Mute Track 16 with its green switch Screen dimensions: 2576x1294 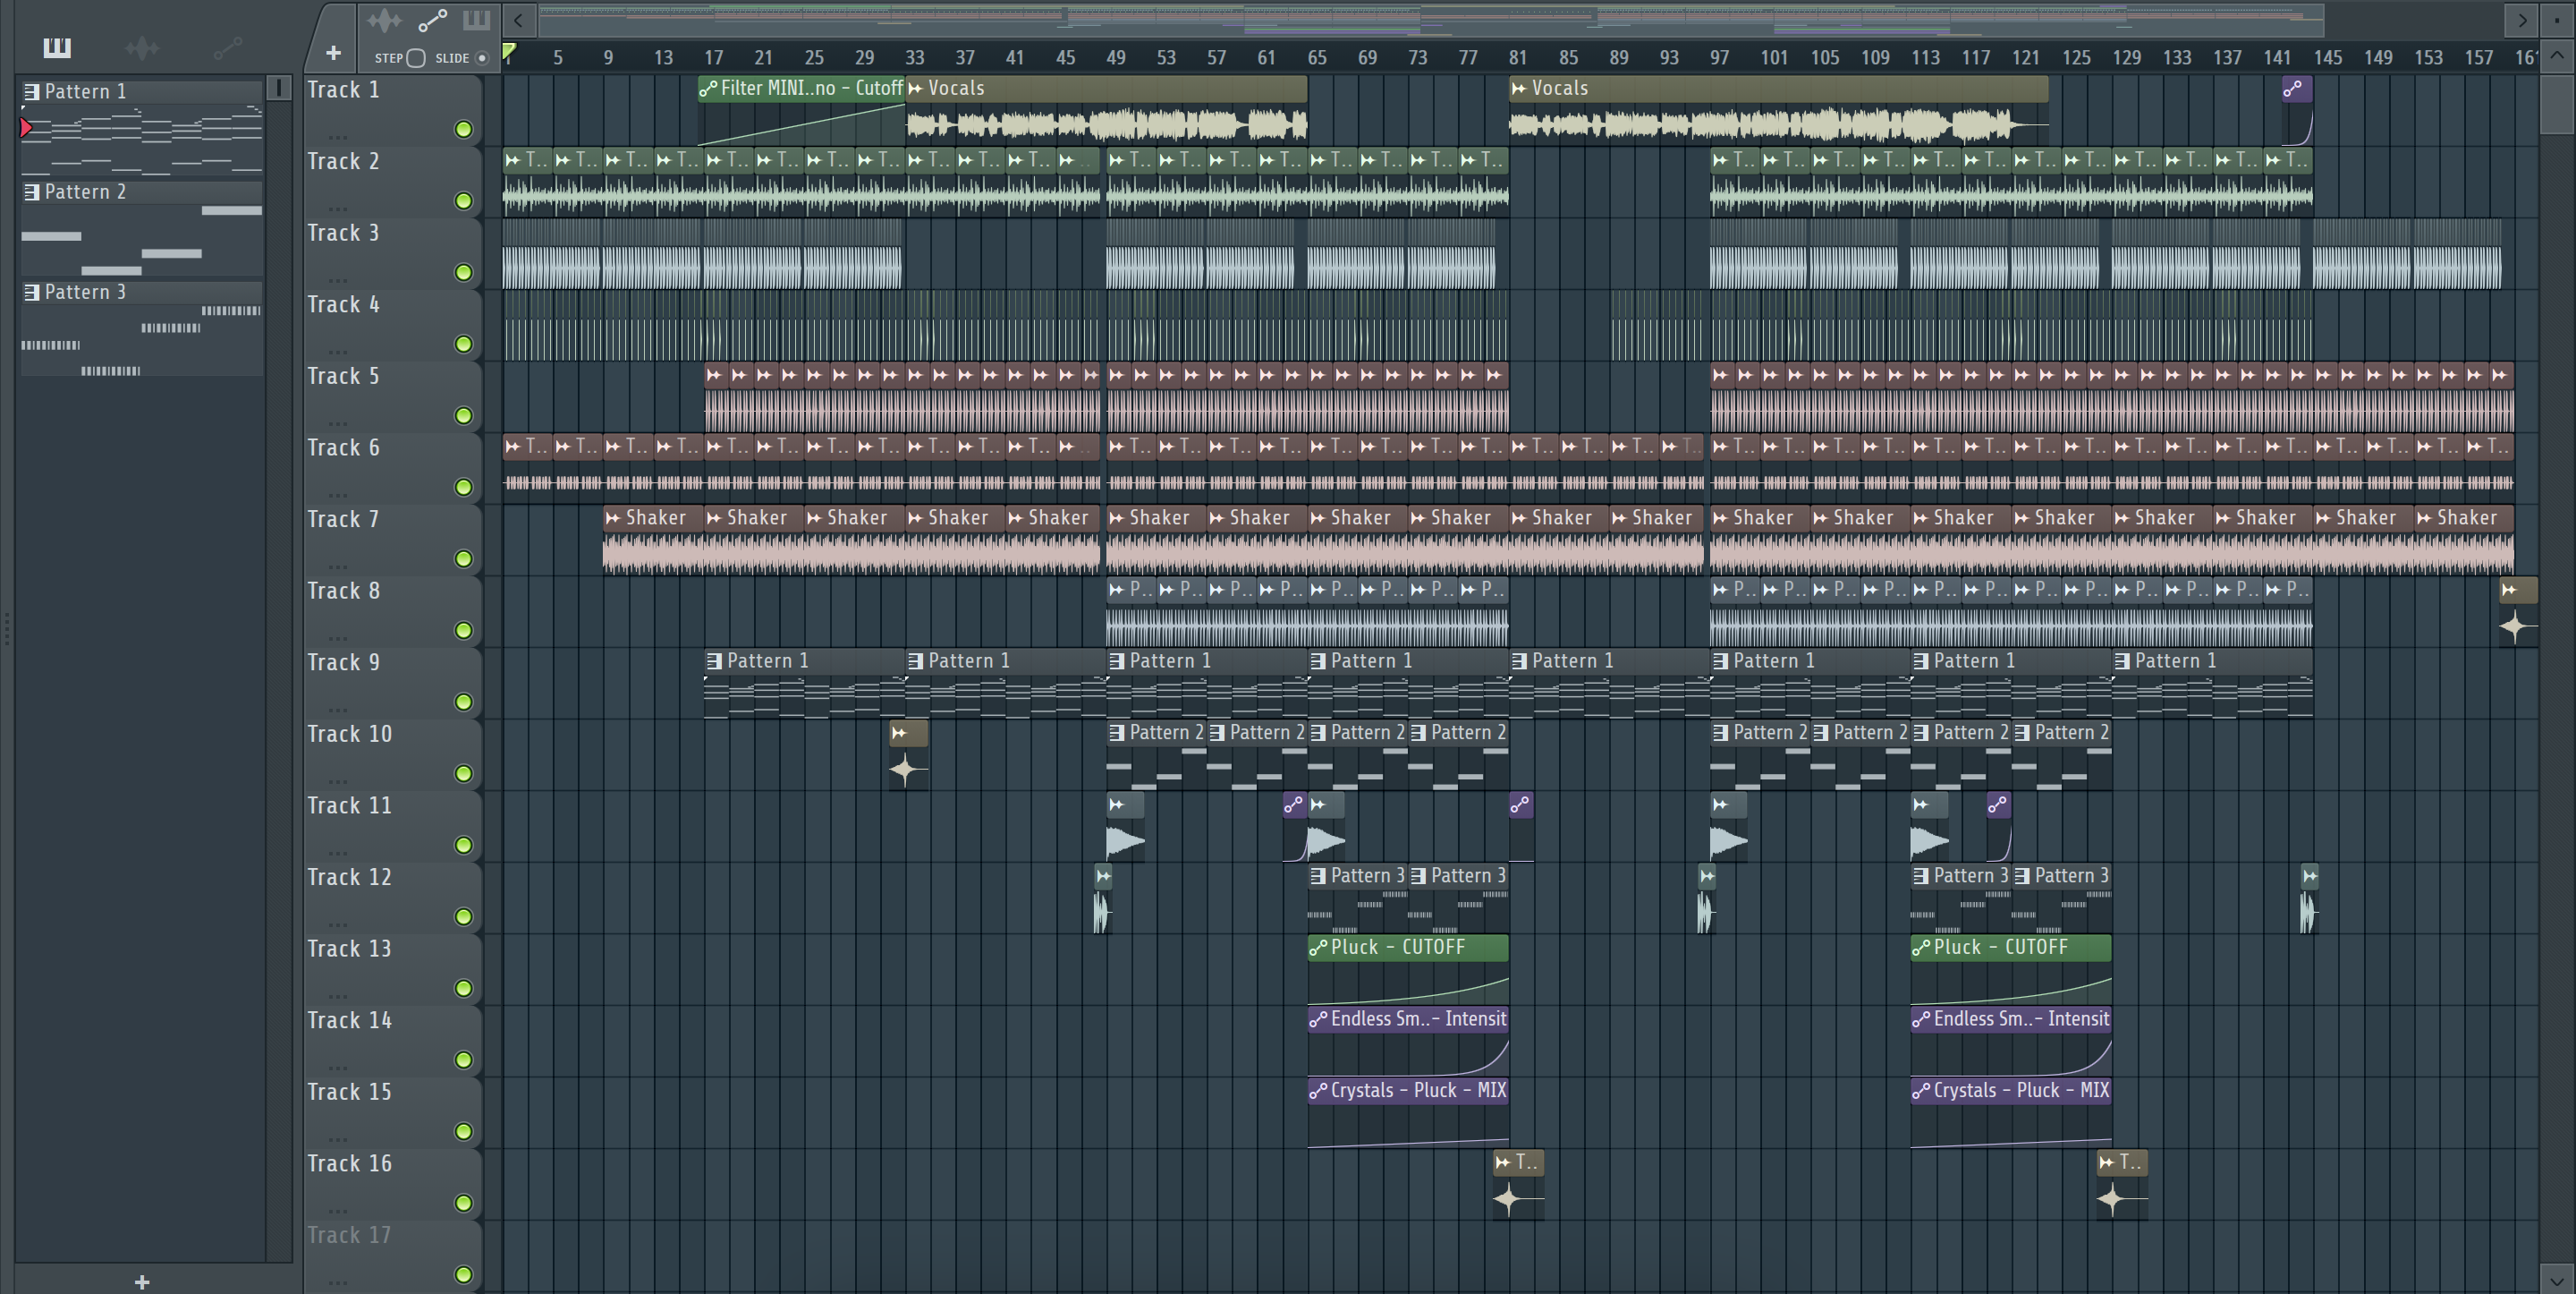click(x=463, y=1203)
